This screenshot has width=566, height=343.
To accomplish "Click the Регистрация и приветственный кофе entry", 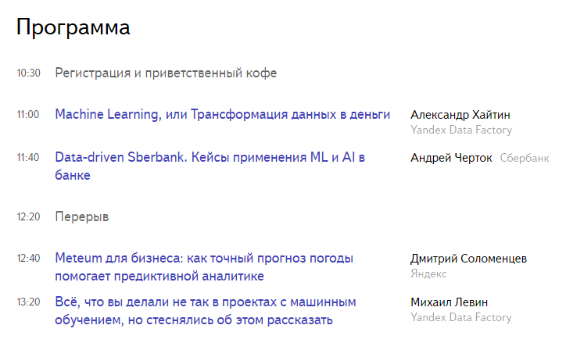I will click(166, 73).
